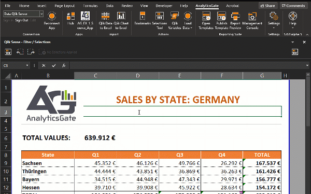Click the Thüringen state cell
311x194 pixels.
click(x=48, y=171)
